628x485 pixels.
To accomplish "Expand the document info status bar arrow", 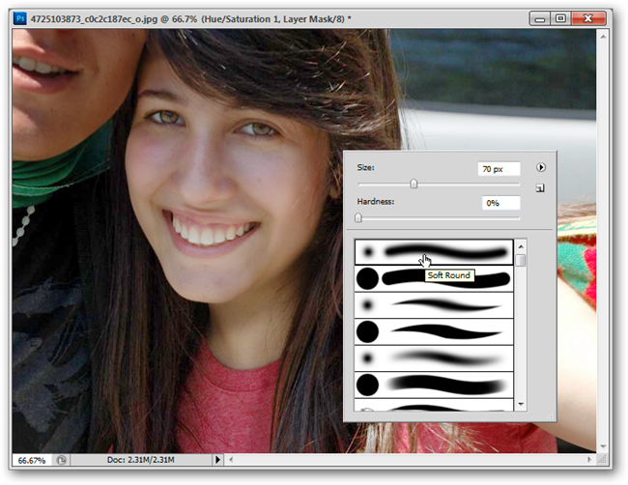I will pyautogui.click(x=218, y=462).
